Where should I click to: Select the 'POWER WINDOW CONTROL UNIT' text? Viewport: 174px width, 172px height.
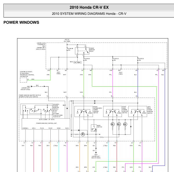click(x=46, y=123)
